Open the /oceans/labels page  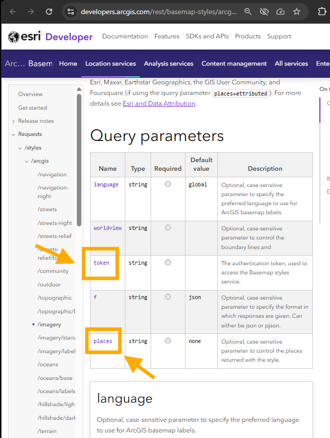(56, 391)
